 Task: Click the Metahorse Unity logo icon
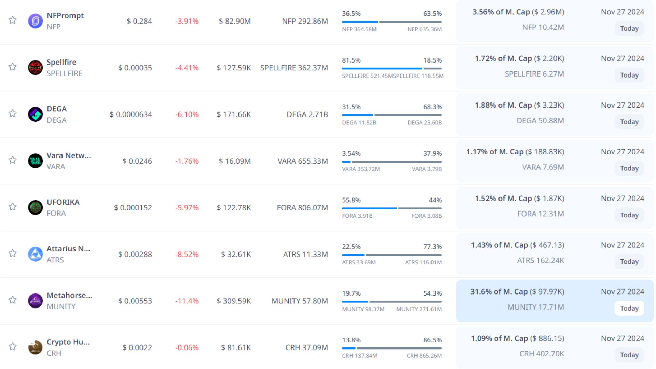35,301
